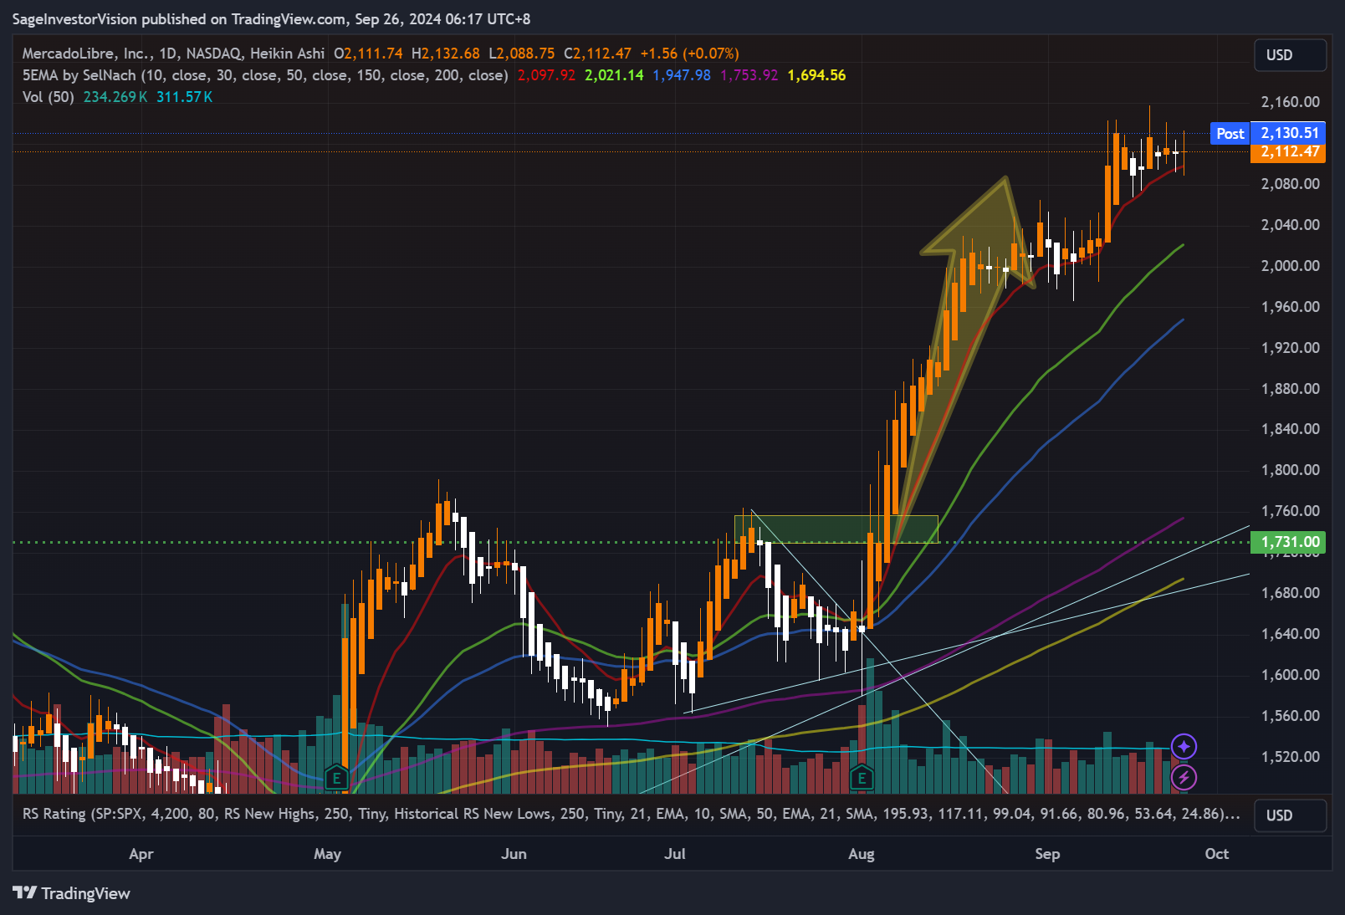Click the green EMA value 2,021.14
1345x915 pixels.
point(614,75)
